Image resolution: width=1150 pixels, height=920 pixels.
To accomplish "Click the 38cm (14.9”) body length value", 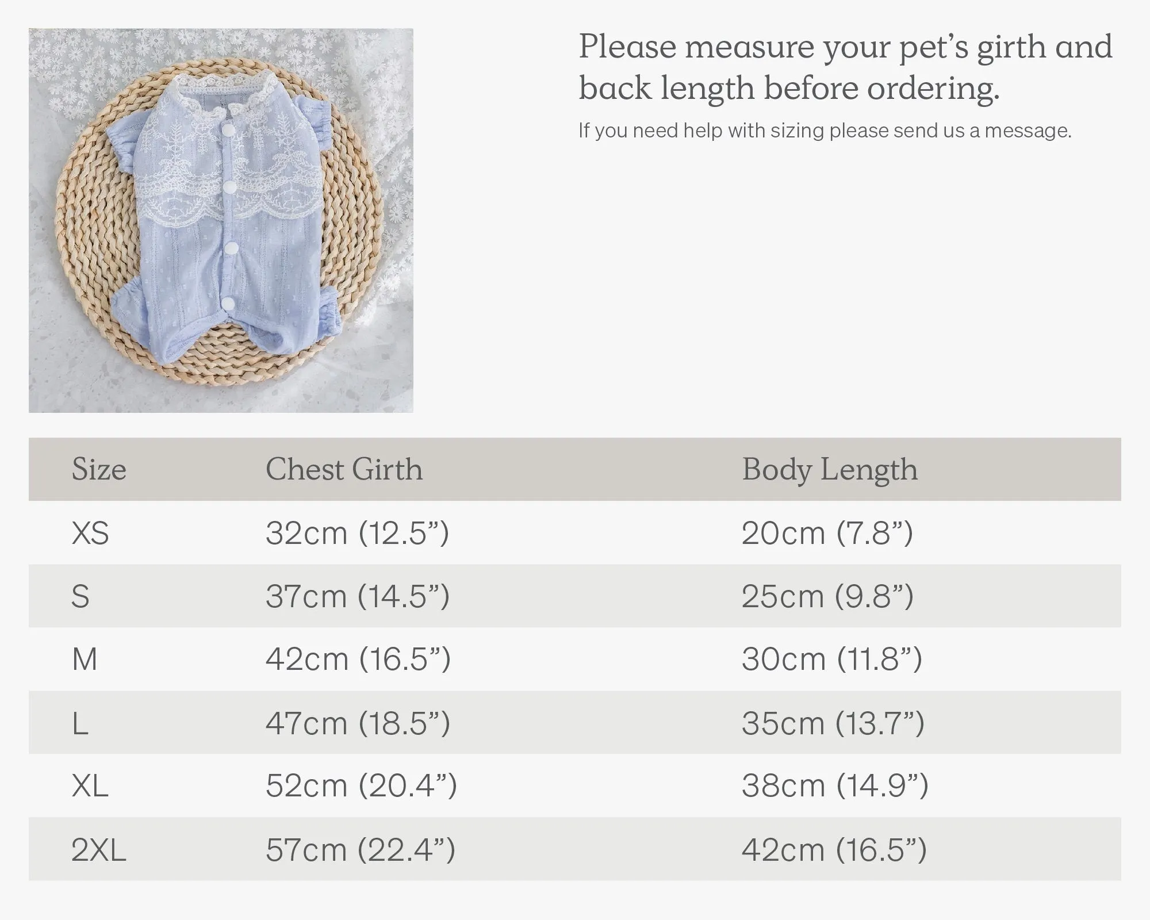I will (x=835, y=786).
